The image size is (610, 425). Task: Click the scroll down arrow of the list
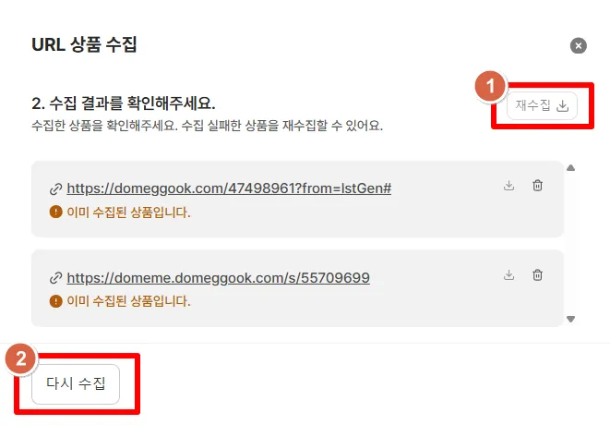coord(570,319)
